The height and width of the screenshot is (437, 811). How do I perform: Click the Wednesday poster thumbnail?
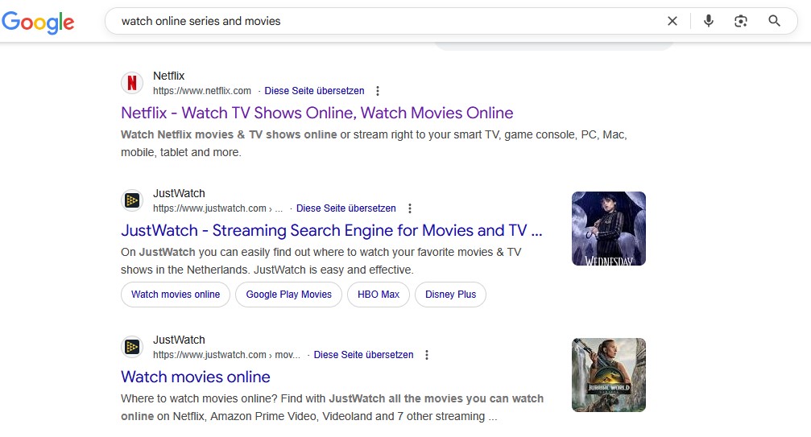pyautogui.click(x=608, y=229)
